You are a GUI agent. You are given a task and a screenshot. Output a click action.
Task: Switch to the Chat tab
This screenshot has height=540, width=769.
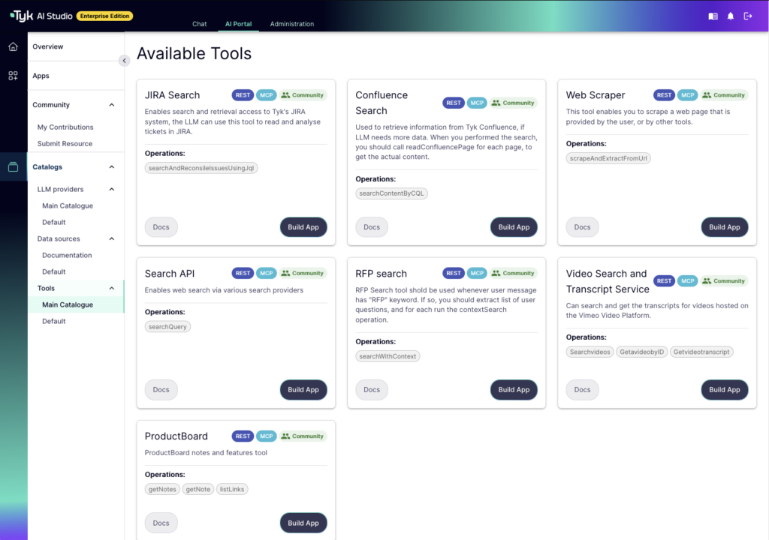200,23
